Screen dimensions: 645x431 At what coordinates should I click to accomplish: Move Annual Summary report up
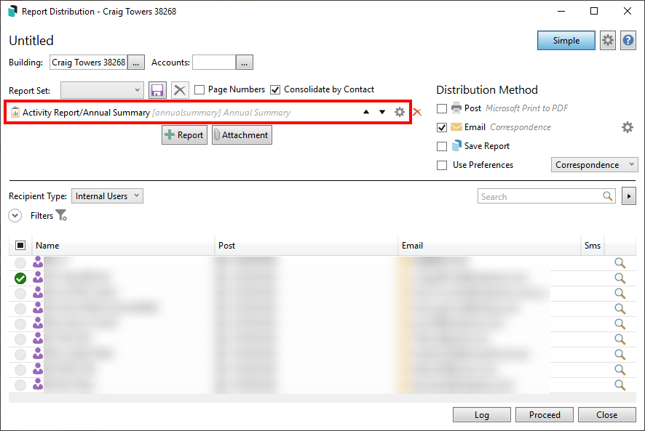[x=366, y=112]
